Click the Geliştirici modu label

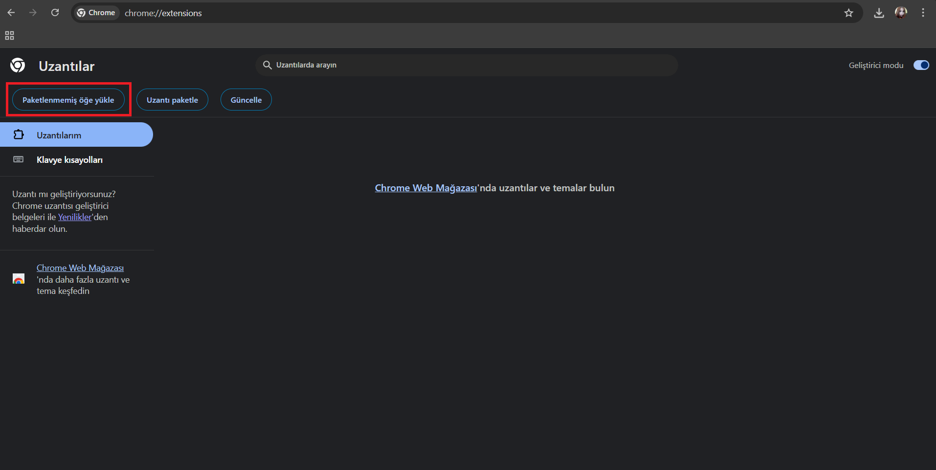(876, 65)
